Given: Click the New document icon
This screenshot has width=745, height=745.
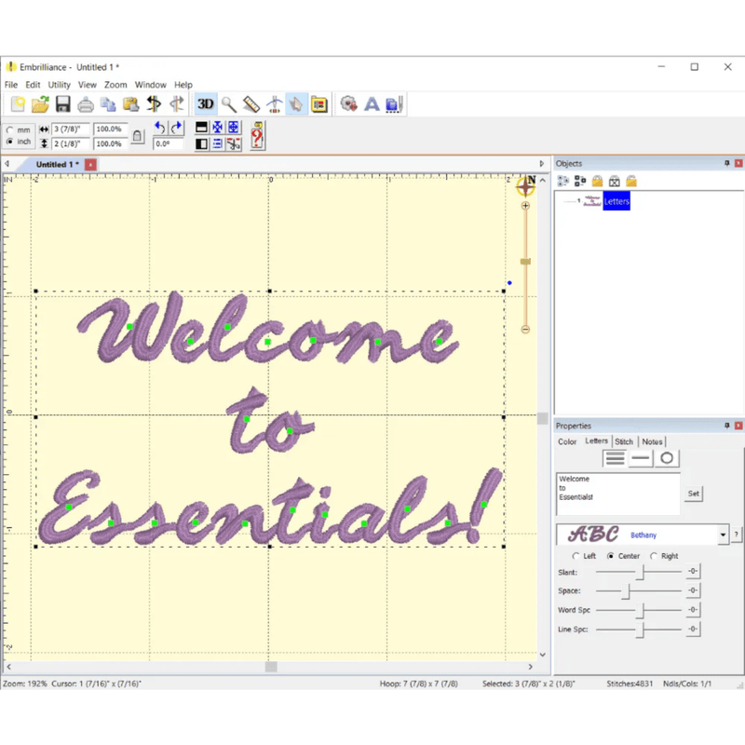Looking at the screenshot, I should pyautogui.click(x=18, y=103).
